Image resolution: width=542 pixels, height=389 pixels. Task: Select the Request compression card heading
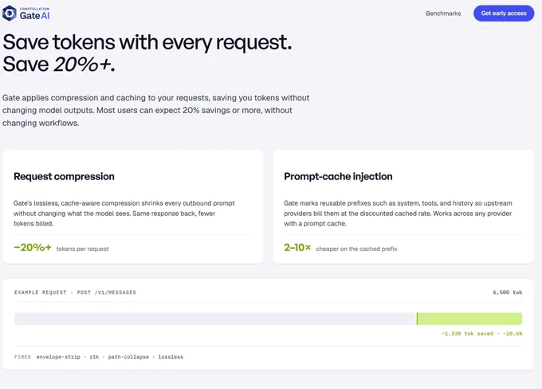coord(64,176)
